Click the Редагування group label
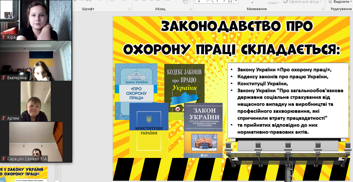 coord(341,9)
